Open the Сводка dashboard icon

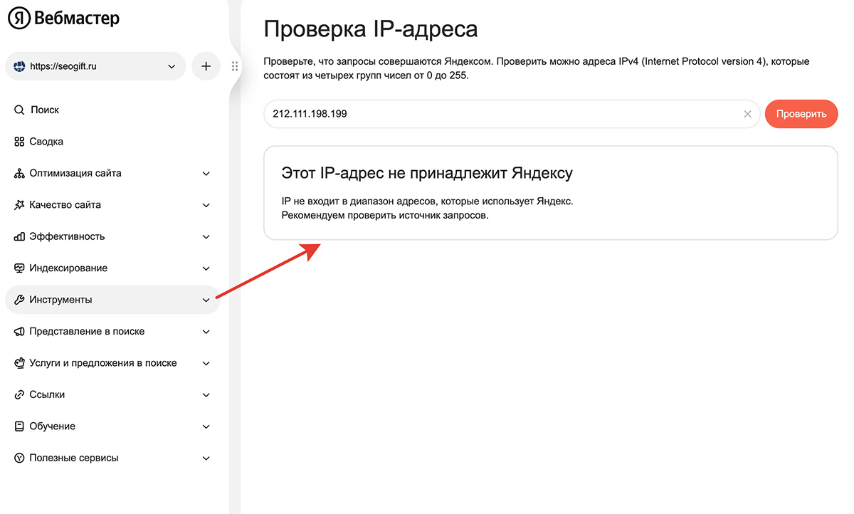click(18, 141)
